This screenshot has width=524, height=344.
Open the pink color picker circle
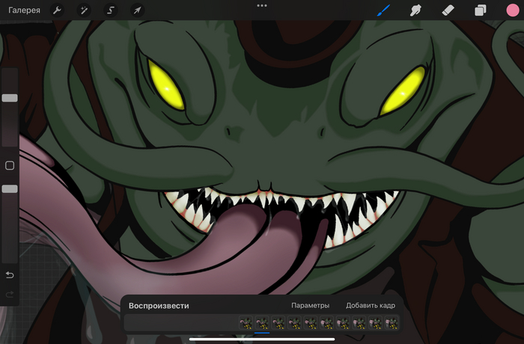tap(512, 10)
